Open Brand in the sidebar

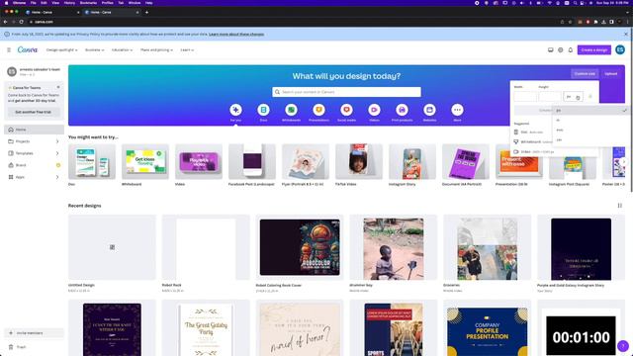(34, 165)
